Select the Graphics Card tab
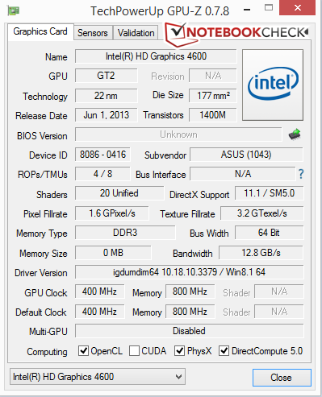Image resolution: width=322 pixels, height=397 pixels. pos(40,31)
